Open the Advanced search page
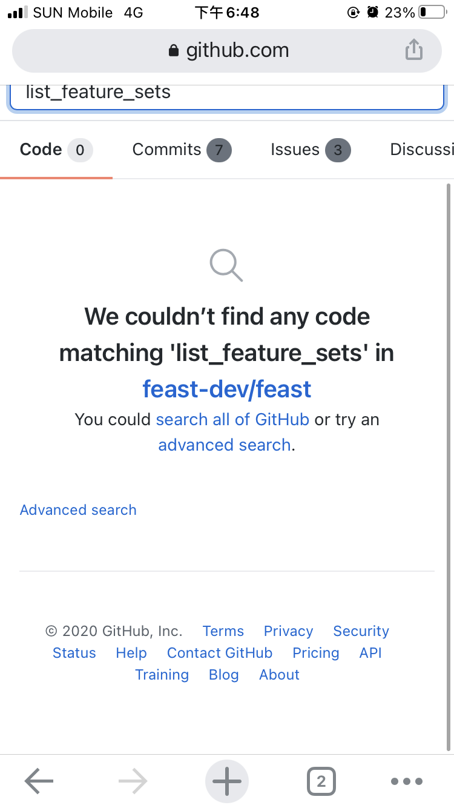This screenshot has width=454, height=808. [77, 509]
